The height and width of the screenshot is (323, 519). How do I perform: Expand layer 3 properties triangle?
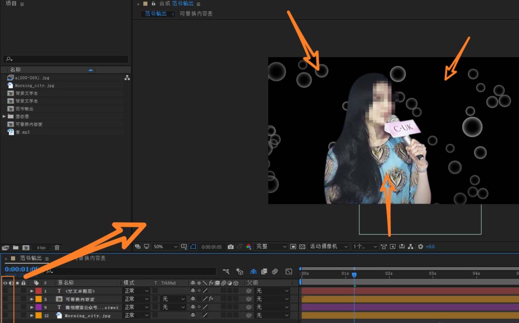pyautogui.click(x=32, y=299)
